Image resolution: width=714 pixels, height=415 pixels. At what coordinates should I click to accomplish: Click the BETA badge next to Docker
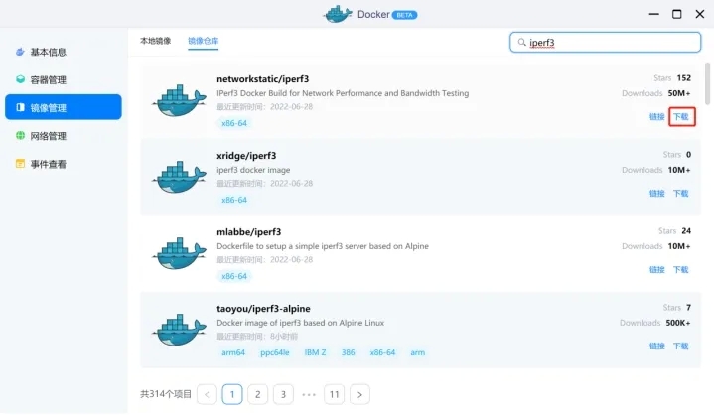[404, 15]
